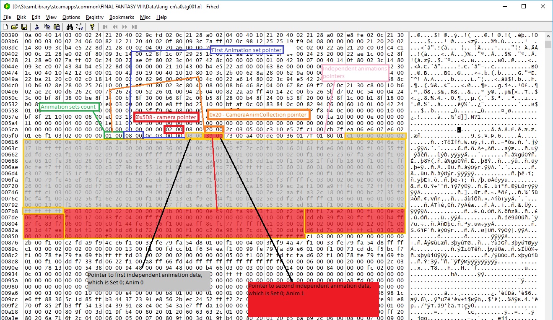Jump to last with end arrow icon
The height and width of the screenshot is (320, 553).
pos(134,26)
